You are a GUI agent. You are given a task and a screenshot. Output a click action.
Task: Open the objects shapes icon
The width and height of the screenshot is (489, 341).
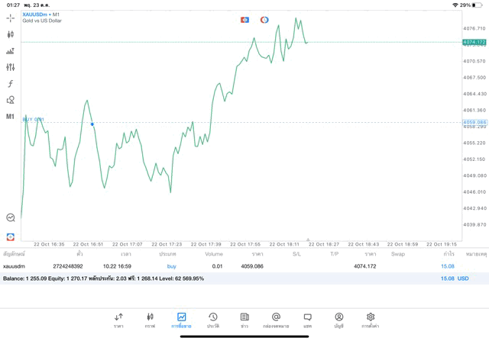[x=10, y=100]
